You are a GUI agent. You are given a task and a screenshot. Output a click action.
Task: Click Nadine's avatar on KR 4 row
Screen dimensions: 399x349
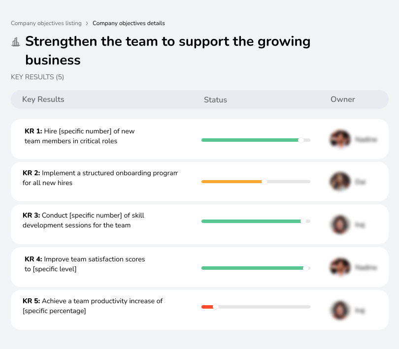[x=340, y=266]
